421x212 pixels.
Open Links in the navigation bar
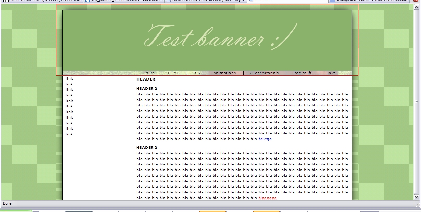pos(330,73)
